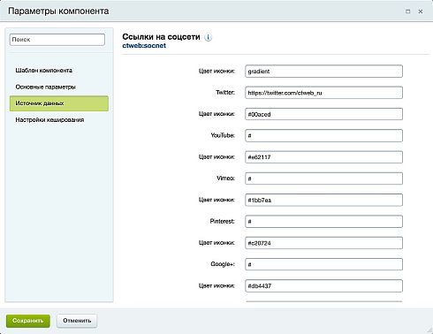Click the ctweb:socnet component link
The height and width of the screenshot is (334, 433).
(144, 46)
